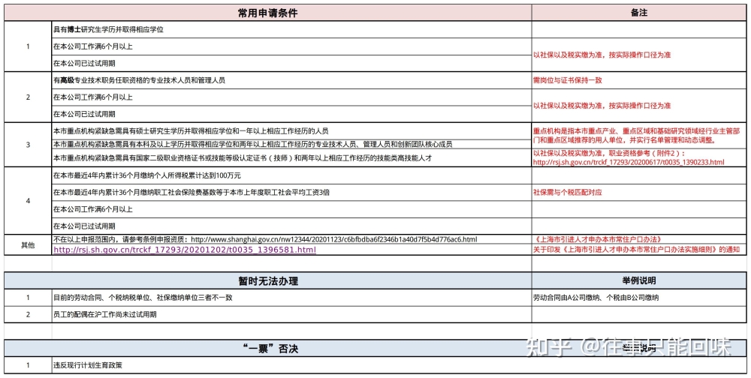Select the number '3' cell for 重点机构 conditions

(28, 145)
